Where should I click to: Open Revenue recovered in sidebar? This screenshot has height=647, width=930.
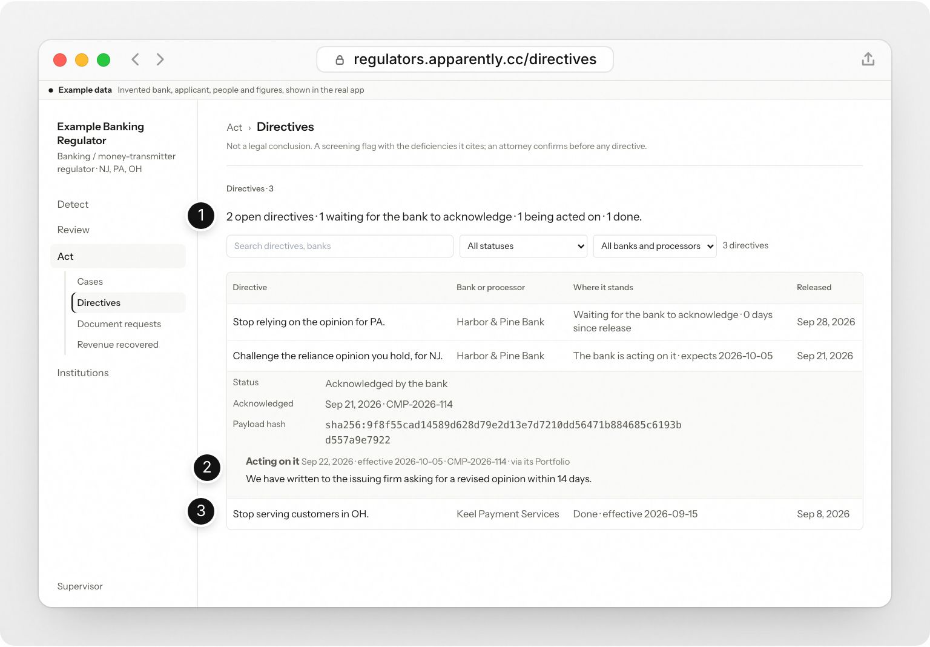pyautogui.click(x=117, y=345)
